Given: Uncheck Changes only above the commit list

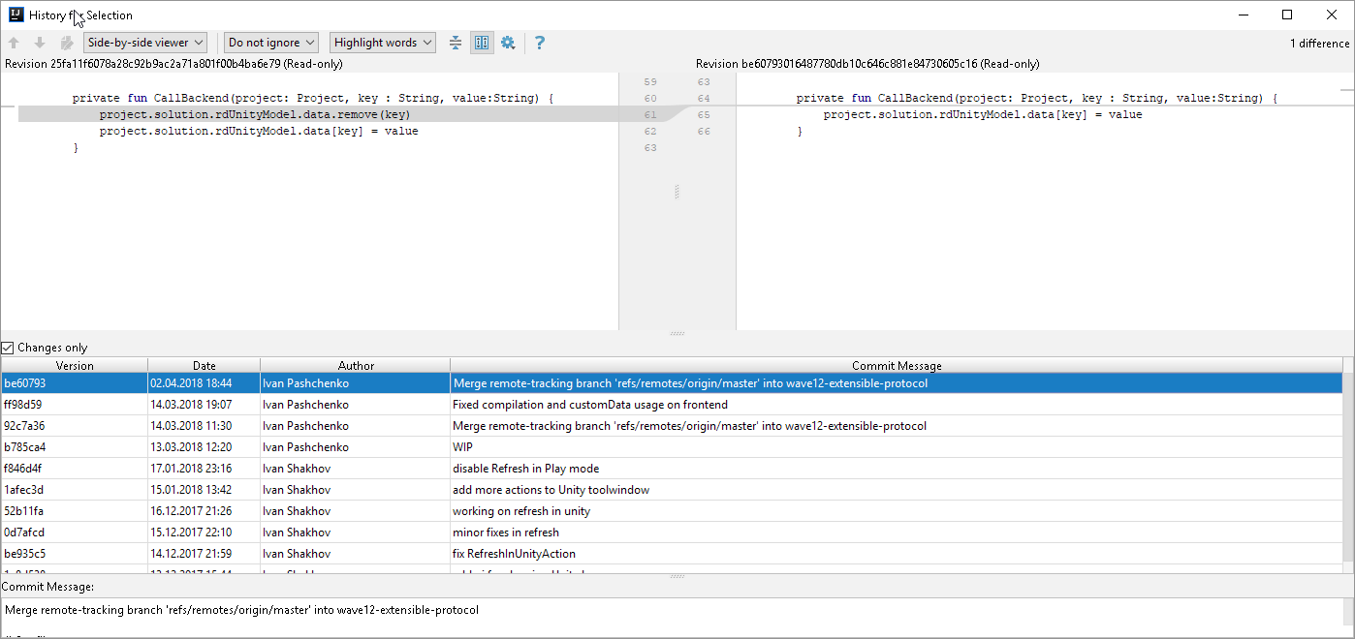Looking at the screenshot, I should (x=9, y=347).
